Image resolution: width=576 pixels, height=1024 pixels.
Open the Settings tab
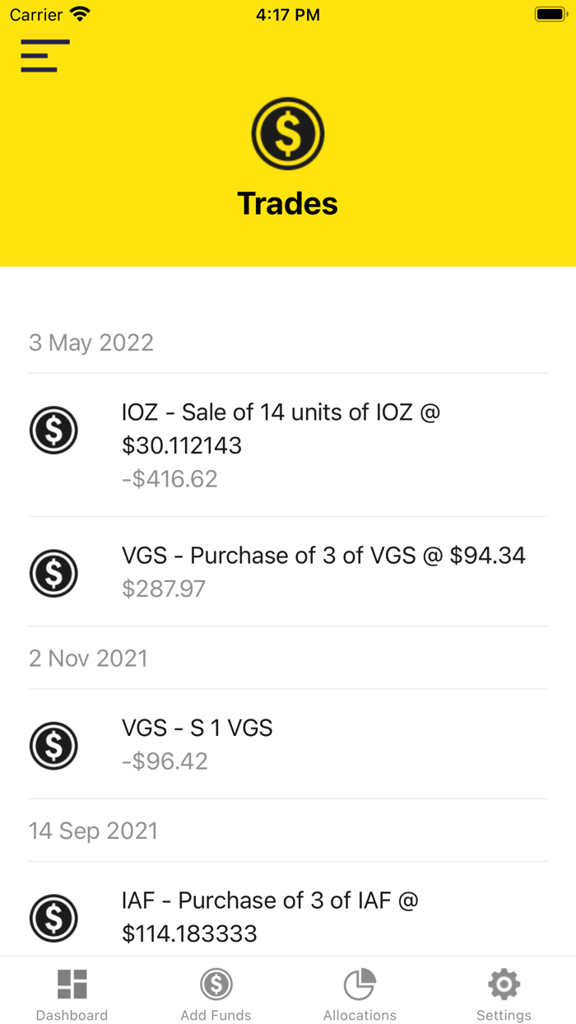(x=504, y=994)
